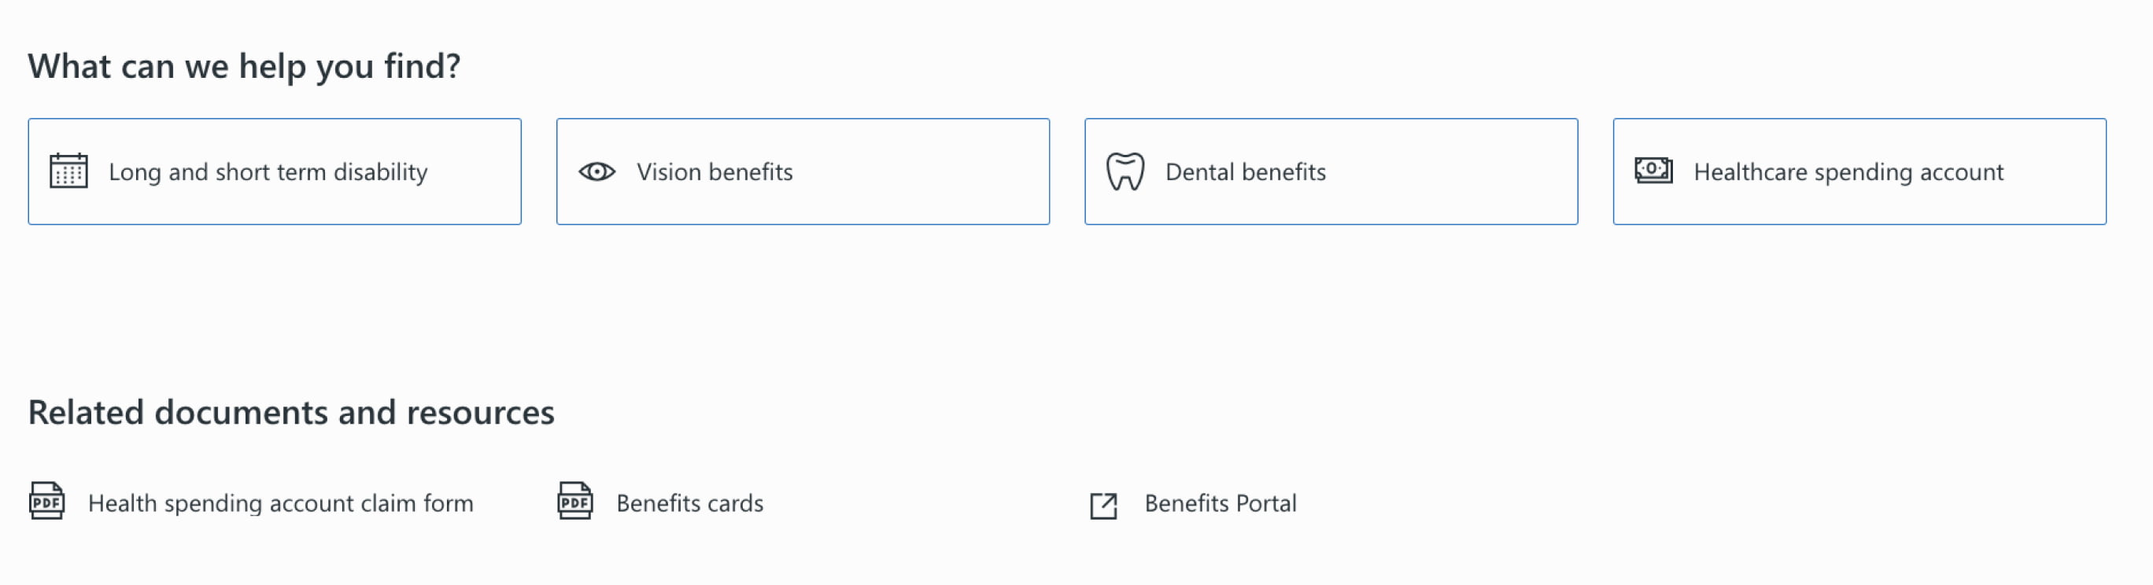The height and width of the screenshot is (585, 2153).
Task: Open the Dental benefits text label
Action: point(1246,172)
